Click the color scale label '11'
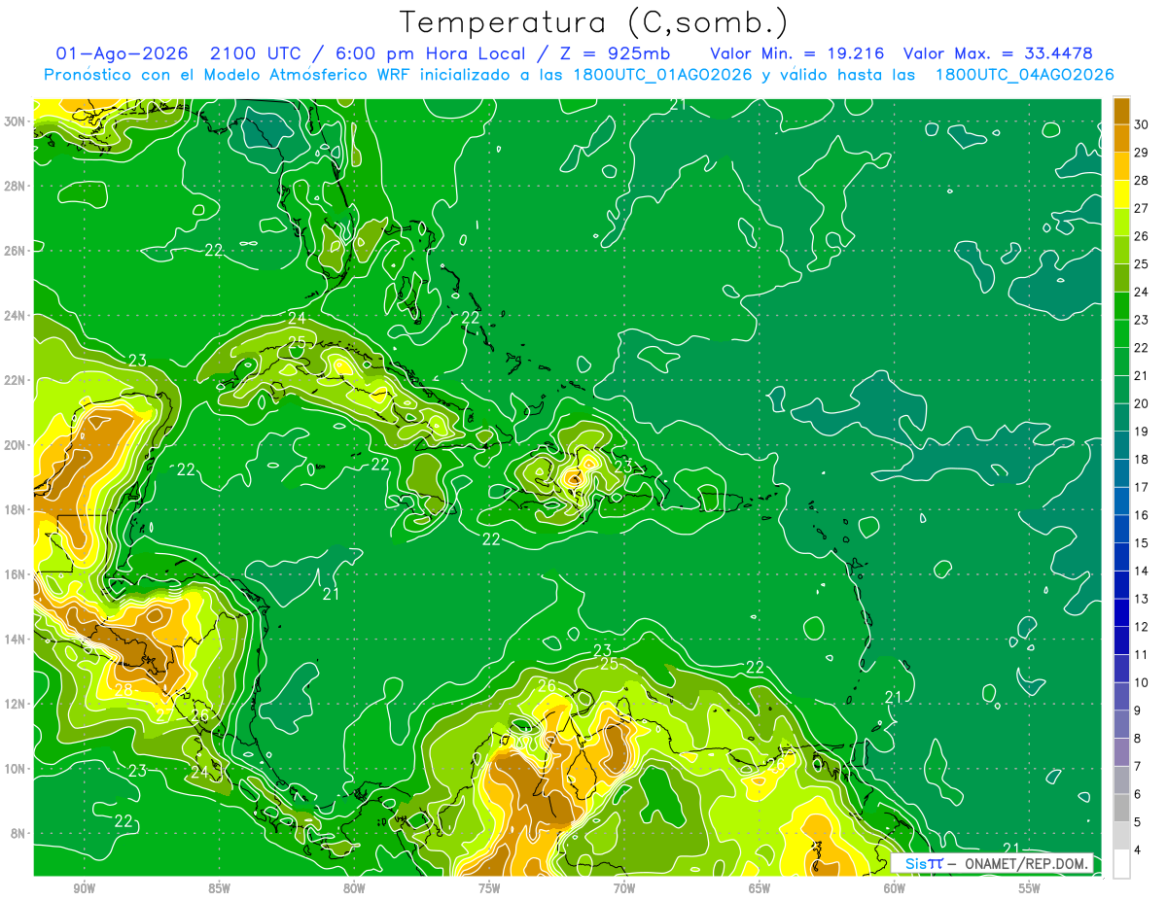The height and width of the screenshot is (901, 1167). [x=1142, y=655]
